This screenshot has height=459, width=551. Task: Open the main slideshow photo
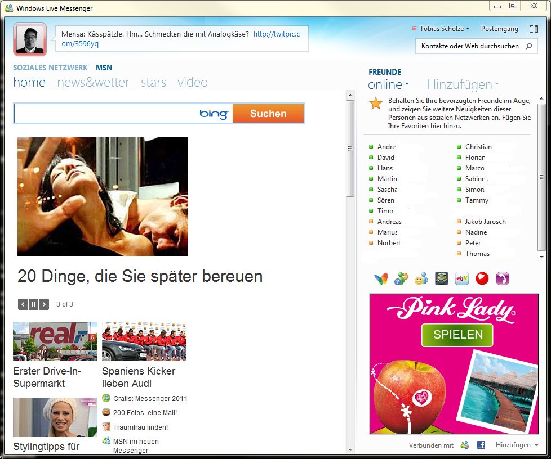click(x=103, y=196)
